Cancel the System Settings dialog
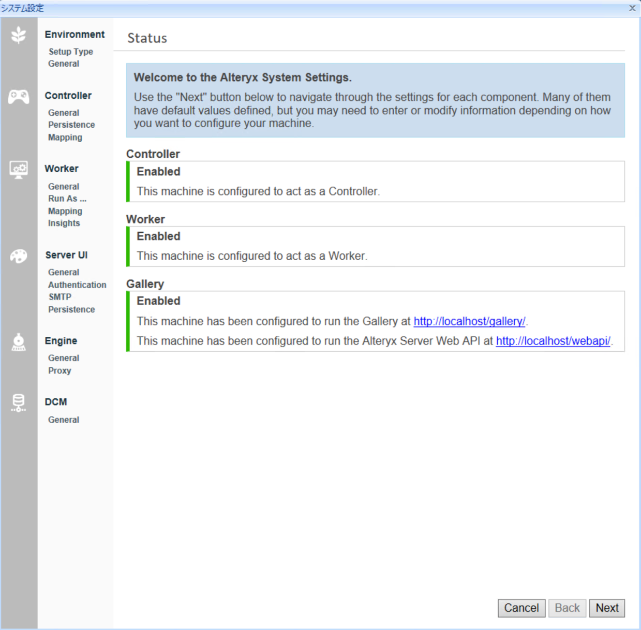Image resolution: width=641 pixels, height=630 pixels. [521, 608]
